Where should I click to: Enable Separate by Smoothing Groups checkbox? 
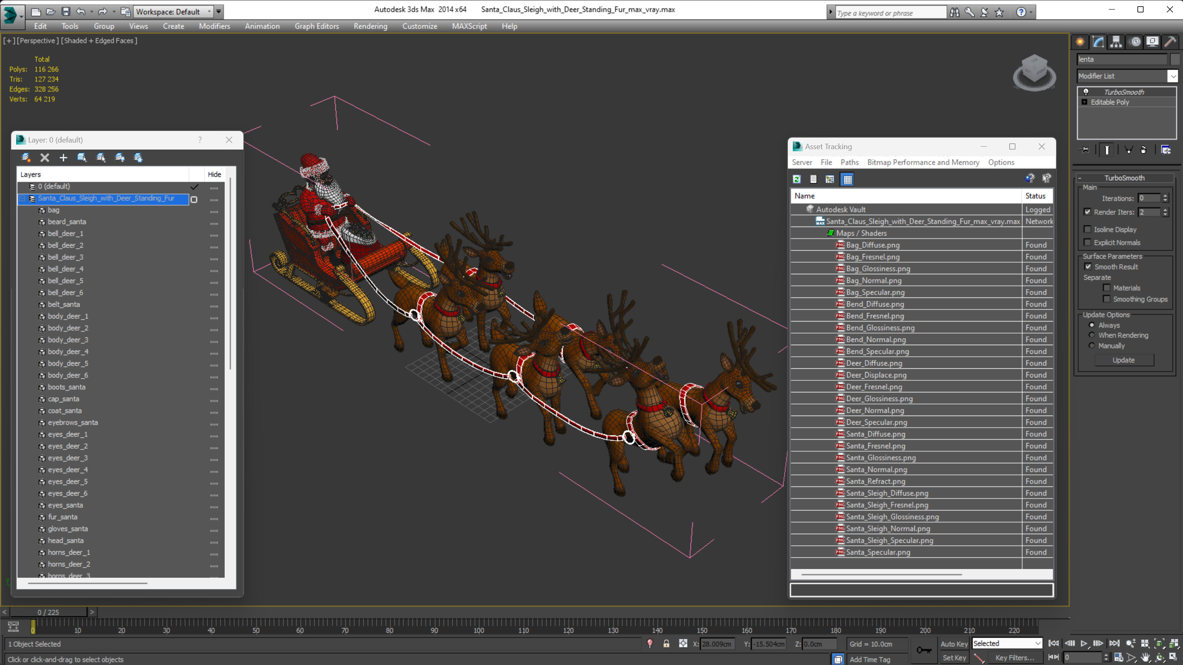click(x=1106, y=299)
